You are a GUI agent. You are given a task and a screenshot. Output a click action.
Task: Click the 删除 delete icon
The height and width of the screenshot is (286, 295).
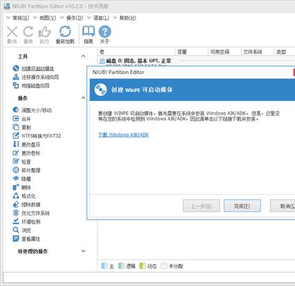coord(16,187)
